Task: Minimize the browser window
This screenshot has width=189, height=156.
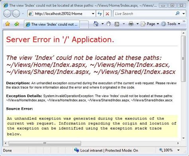Action: [x=163, y=6]
